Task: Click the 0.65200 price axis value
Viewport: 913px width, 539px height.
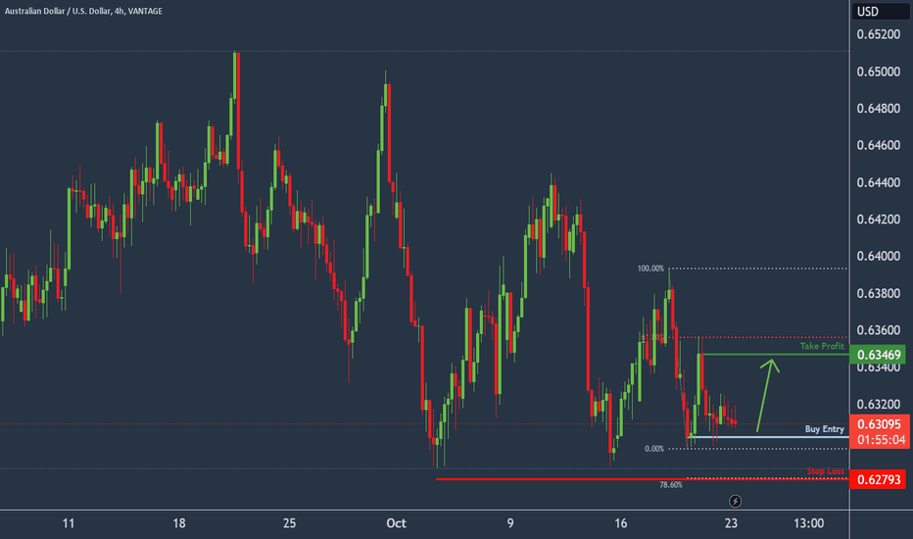Action: coord(878,34)
